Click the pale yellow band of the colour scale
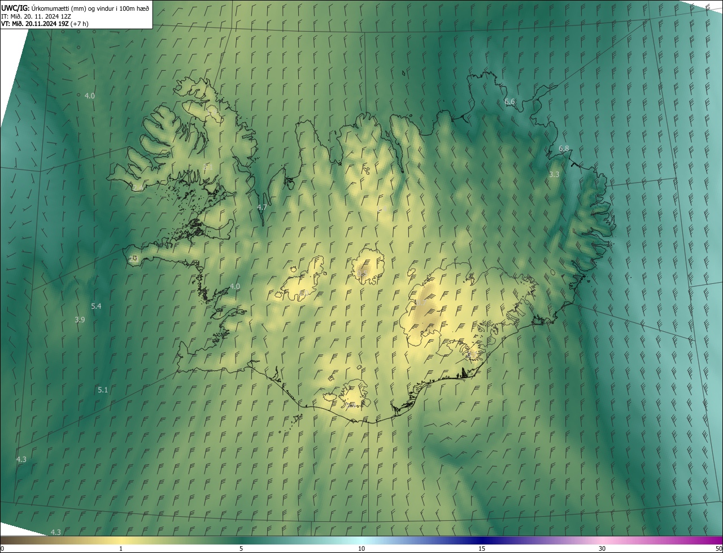723x553 pixels. tap(121, 541)
